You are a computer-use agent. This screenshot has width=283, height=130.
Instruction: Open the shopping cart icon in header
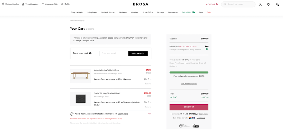[277, 4]
